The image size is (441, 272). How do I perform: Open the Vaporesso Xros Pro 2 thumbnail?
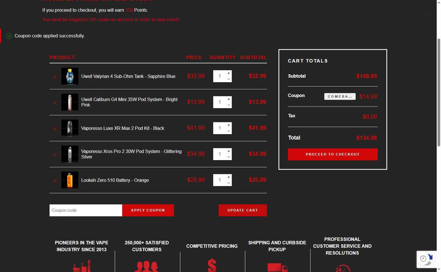coord(70,154)
